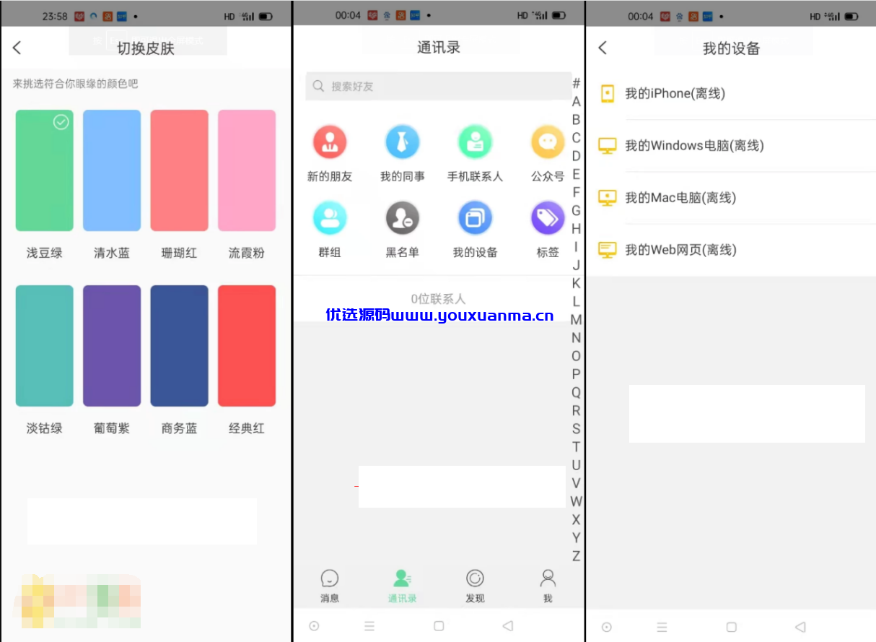
Task: Jump to letter M in index
Action: 576,320
